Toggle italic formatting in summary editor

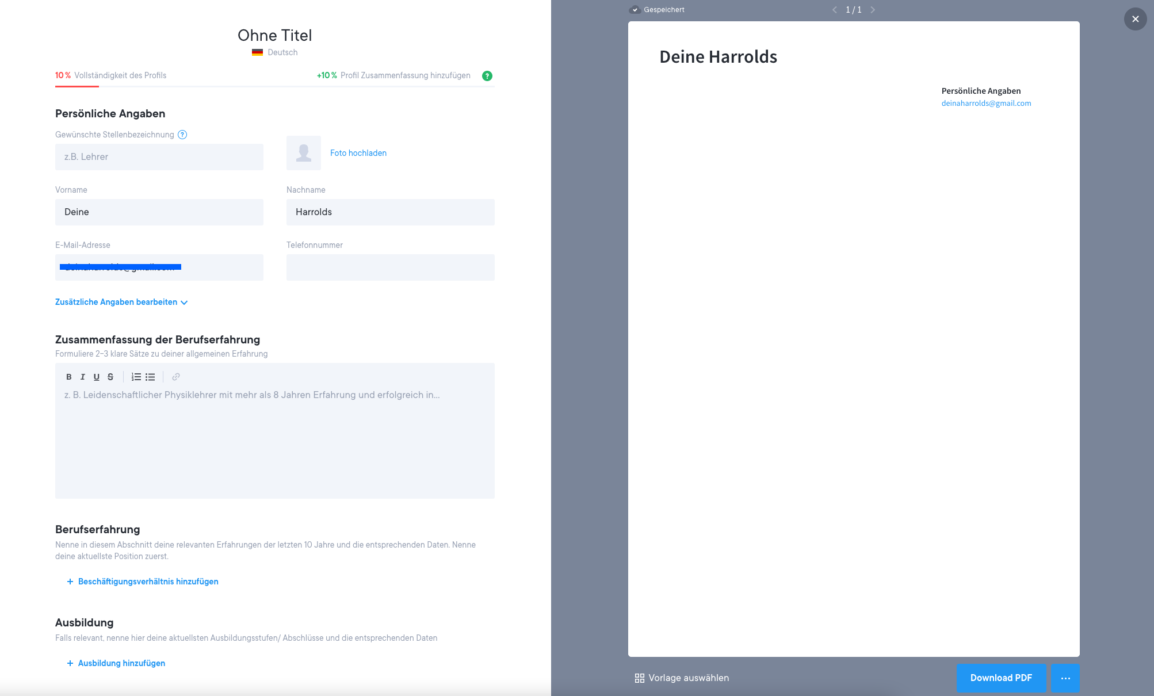[83, 377]
